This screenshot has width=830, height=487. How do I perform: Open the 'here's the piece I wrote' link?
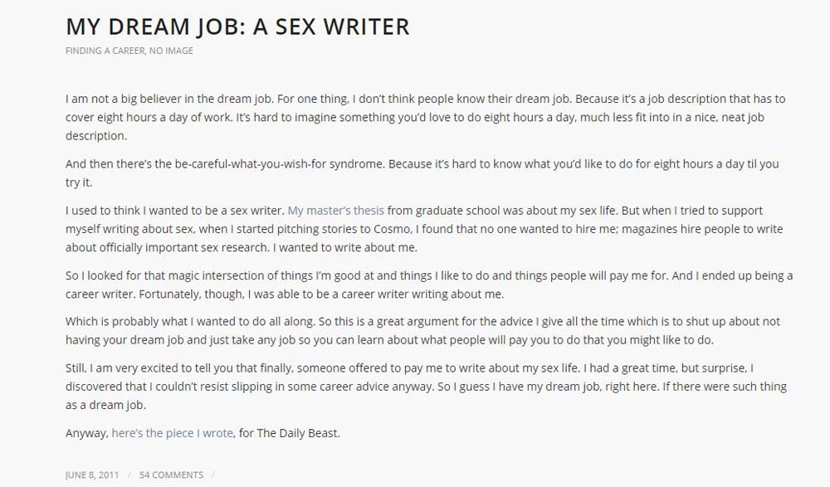tap(172, 433)
